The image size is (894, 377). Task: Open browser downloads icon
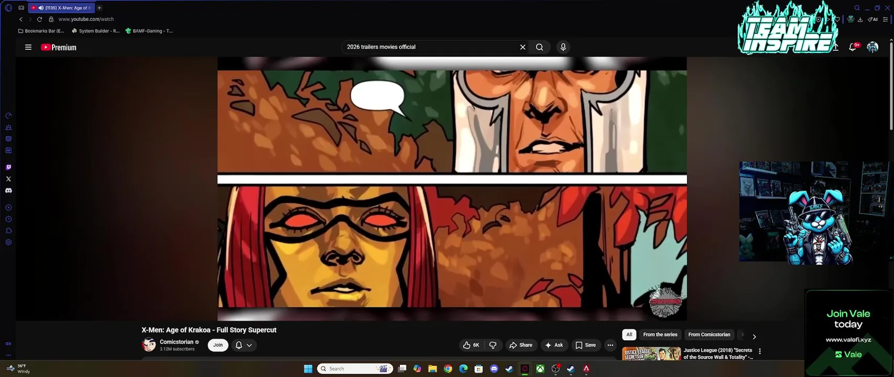point(860,19)
